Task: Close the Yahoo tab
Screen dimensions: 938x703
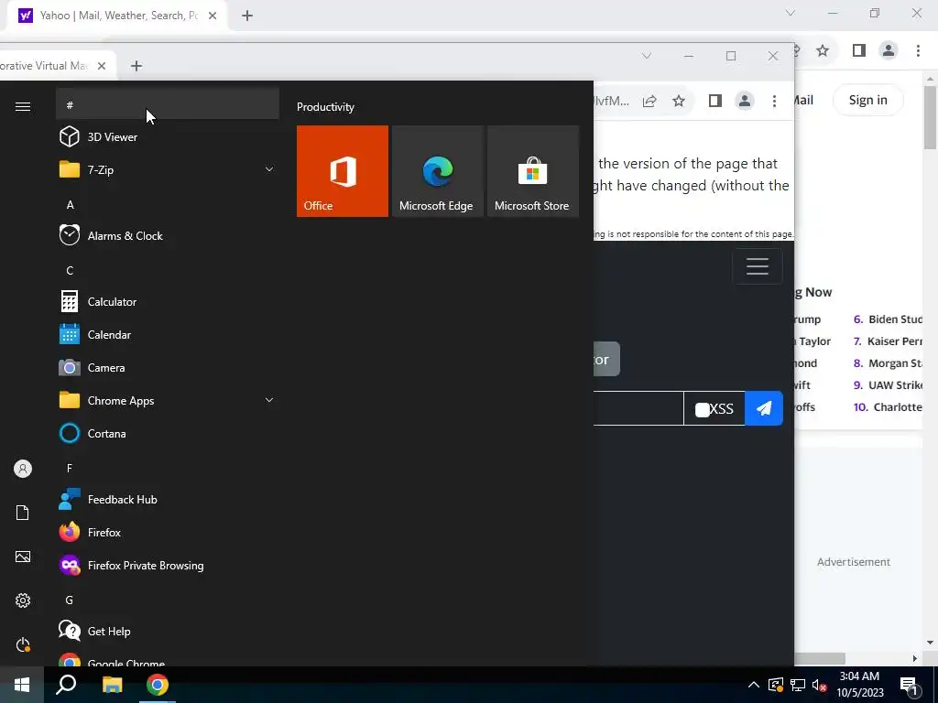Action: coord(213,16)
